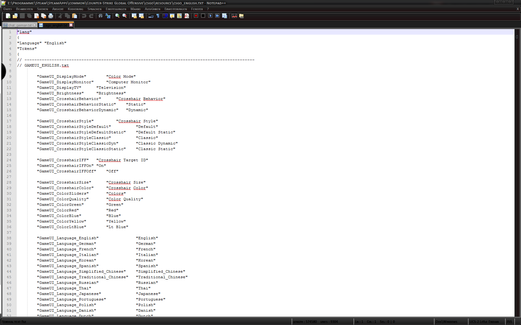Click the Paste clipboard icon
Image resolution: width=521 pixels, height=325 pixels.
point(75,16)
